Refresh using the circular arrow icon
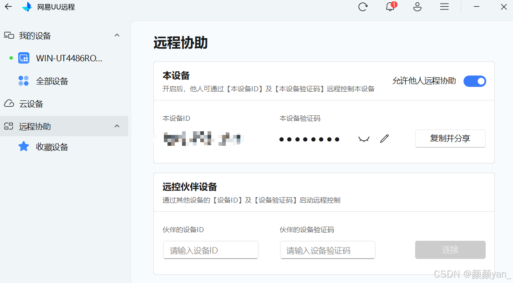The width and height of the screenshot is (513, 283). tap(363, 7)
